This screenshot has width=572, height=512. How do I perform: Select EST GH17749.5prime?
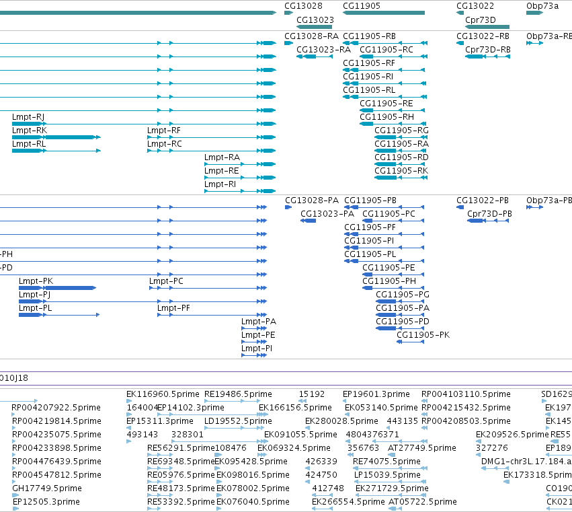[x=47, y=488]
